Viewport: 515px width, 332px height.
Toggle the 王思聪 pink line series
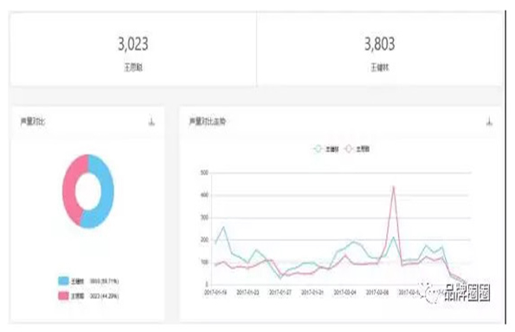[x=357, y=149]
